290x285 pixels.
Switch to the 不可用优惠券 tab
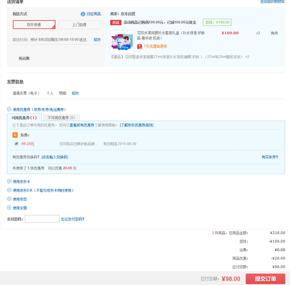click(x=61, y=118)
